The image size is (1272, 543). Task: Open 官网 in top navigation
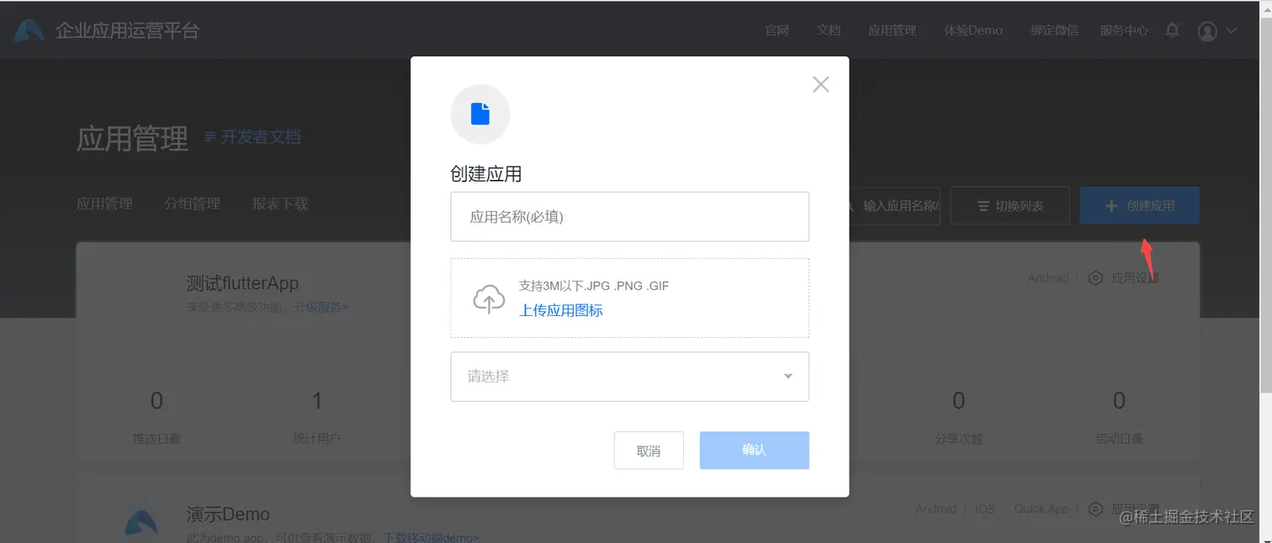coord(776,30)
